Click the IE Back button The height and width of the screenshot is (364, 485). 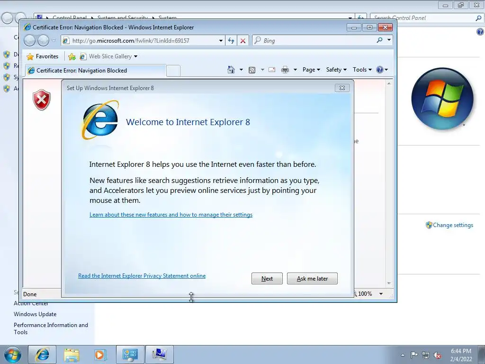tap(30, 41)
